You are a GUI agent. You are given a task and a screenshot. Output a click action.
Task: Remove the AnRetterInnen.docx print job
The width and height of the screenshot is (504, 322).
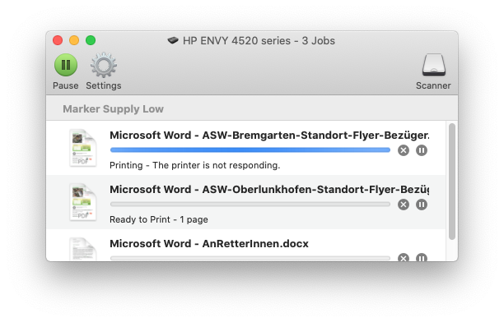[404, 257]
